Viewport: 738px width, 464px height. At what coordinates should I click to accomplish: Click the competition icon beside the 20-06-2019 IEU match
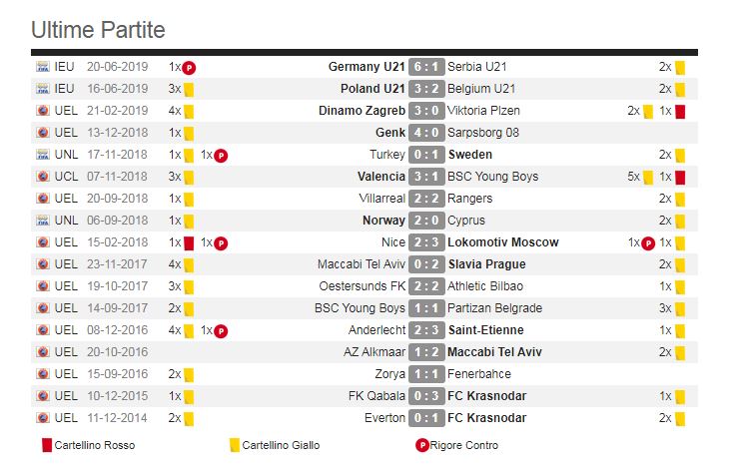pos(43,67)
